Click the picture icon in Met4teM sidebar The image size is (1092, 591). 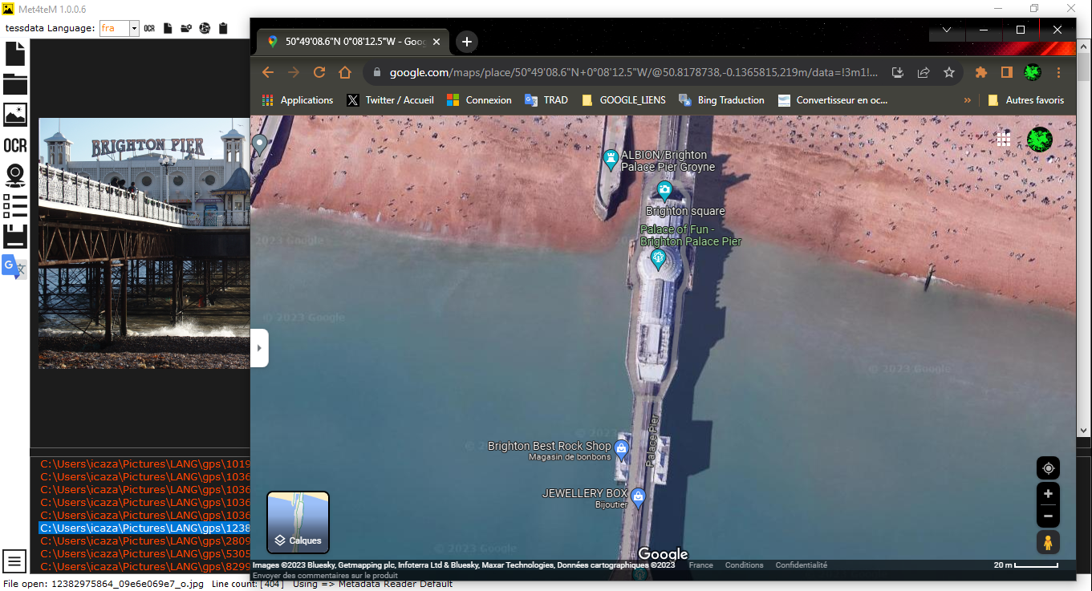tap(15, 114)
